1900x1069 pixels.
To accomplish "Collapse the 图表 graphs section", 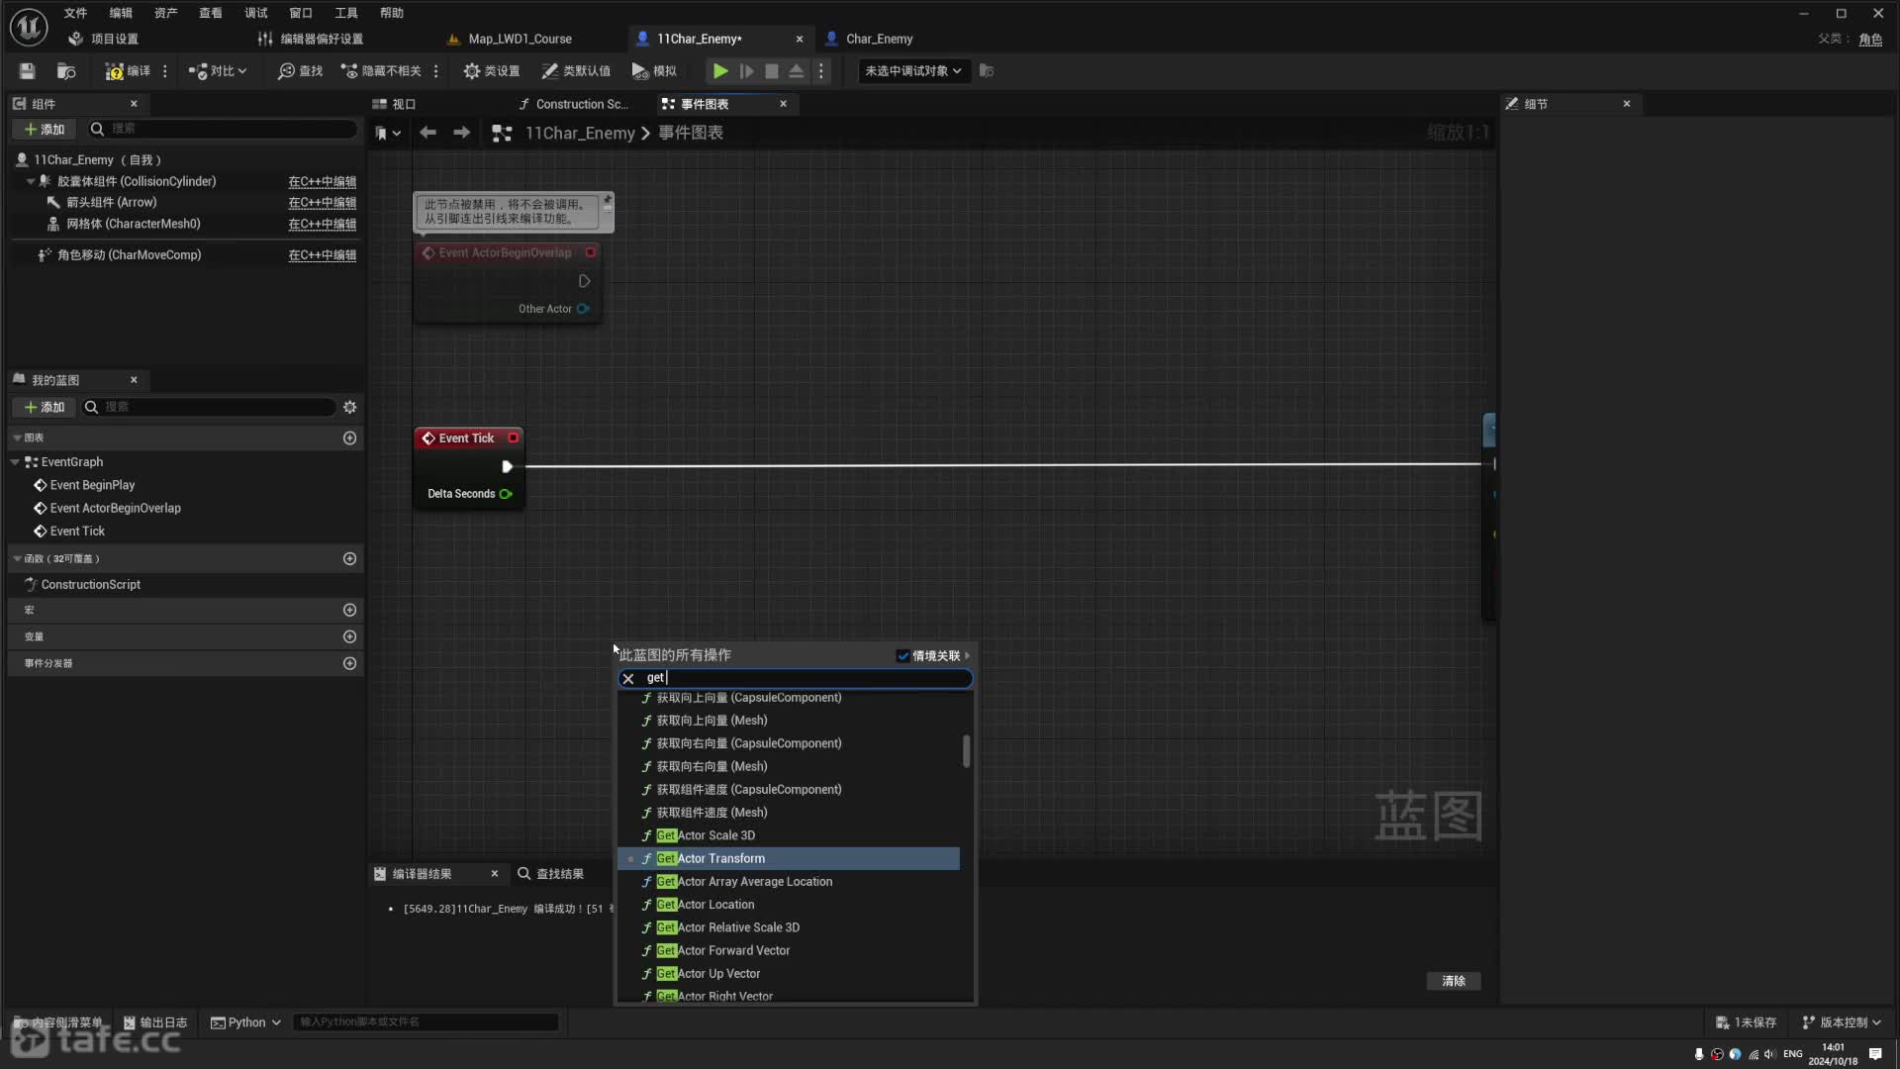I will pyautogui.click(x=17, y=437).
